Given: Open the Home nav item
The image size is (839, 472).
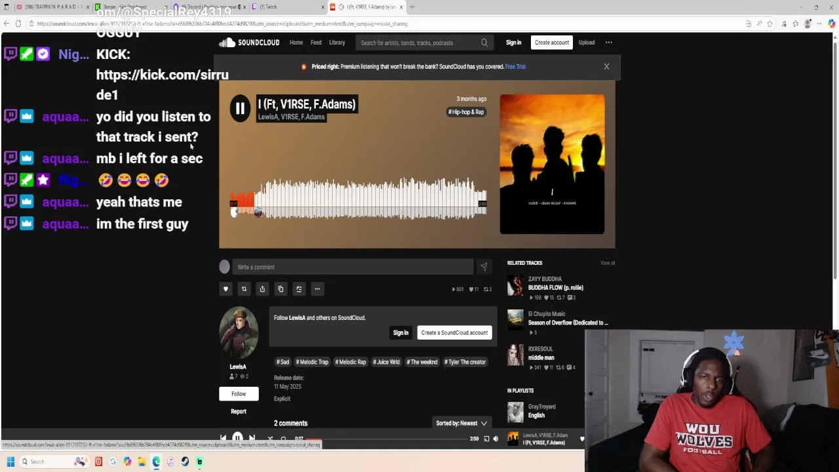Looking at the screenshot, I should (296, 43).
